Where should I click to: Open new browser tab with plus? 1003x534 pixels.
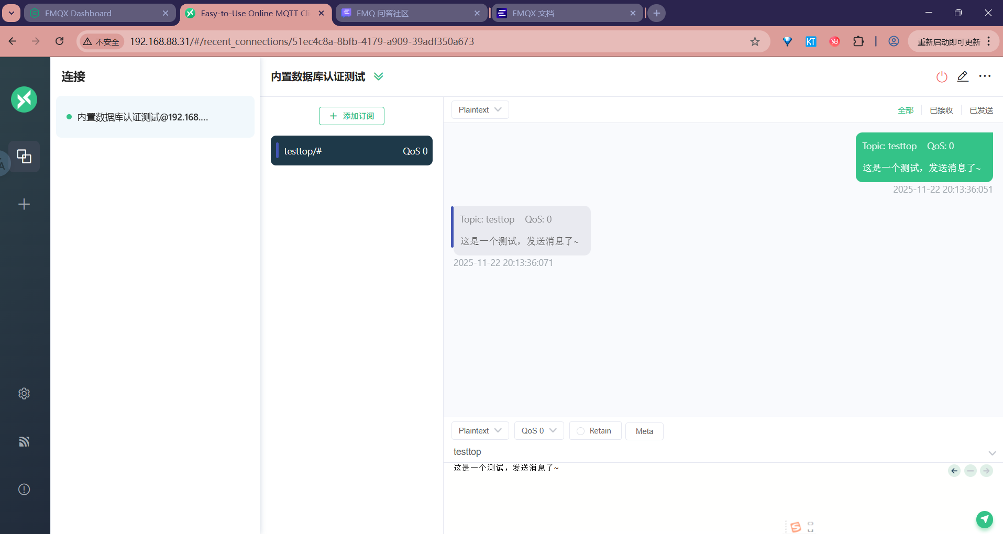pos(657,13)
